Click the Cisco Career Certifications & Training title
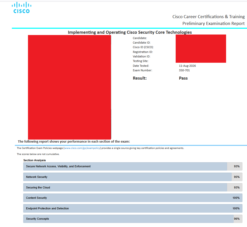 [209, 17]
